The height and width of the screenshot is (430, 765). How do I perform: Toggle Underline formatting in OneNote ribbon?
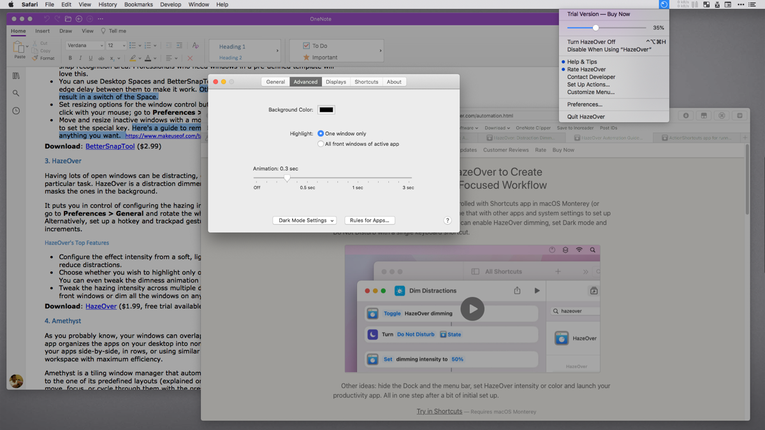(x=91, y=59)
